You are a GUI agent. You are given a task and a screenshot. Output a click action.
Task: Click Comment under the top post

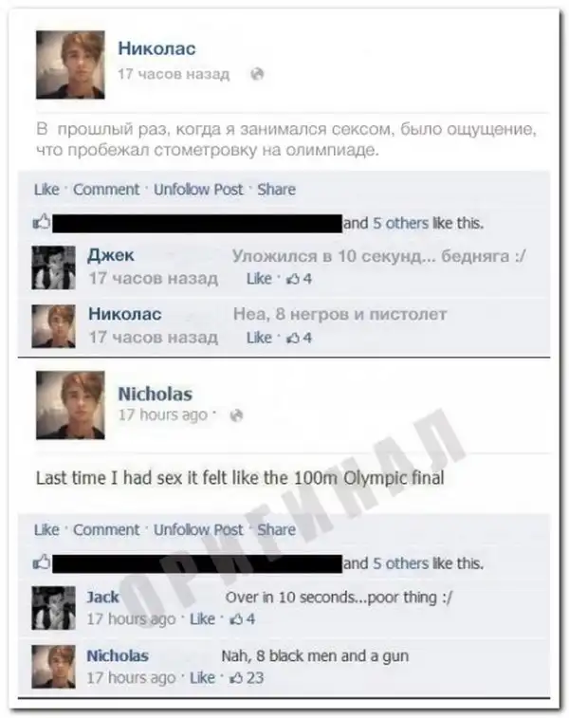click(x=106, y=189)
